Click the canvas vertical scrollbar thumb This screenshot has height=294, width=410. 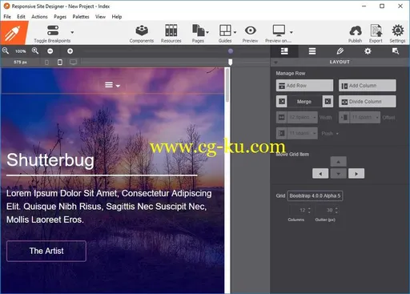coord(227,86)
